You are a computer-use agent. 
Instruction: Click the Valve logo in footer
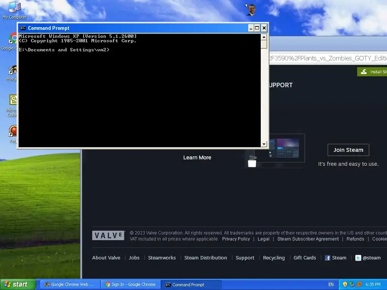click(x=108, y=235)
